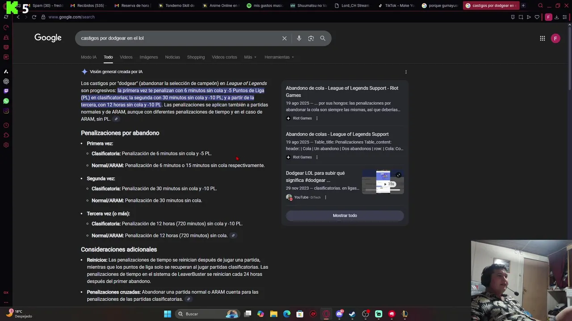Open Steam from the taskbar
This screenshot has height=321, width=572.
(x=352, y=314)
